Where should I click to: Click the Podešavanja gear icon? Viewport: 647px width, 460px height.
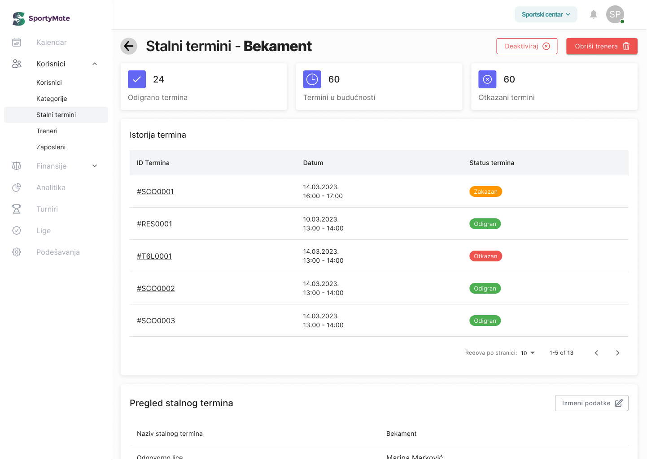(17, 252)
